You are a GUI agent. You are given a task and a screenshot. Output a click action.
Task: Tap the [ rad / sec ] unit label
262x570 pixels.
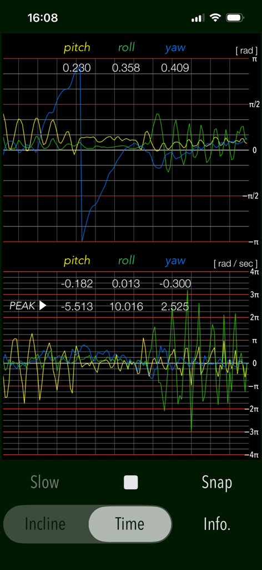coord(235,263)
